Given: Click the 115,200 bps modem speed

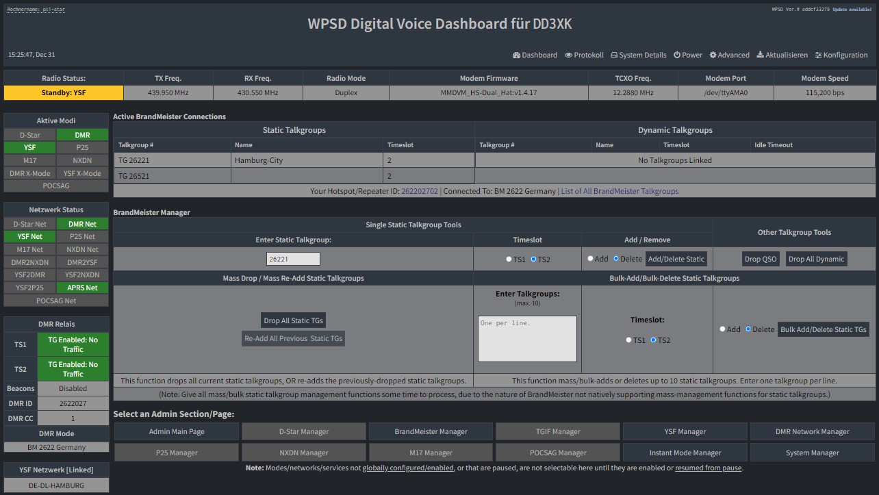Looking at the screenshot, I should (x=824, y=92).
